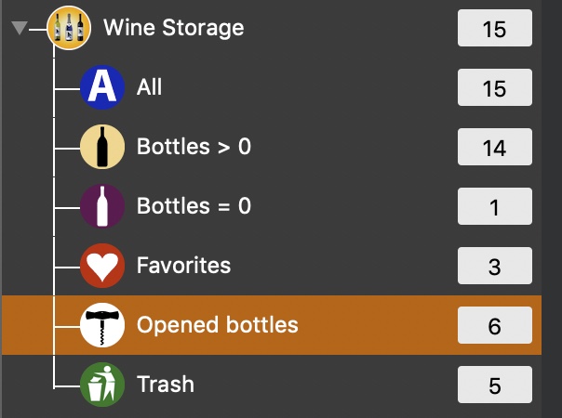Screen dimensions: 562x418
Task: Select the Wine Storage tree label
Action: (174, 28)
